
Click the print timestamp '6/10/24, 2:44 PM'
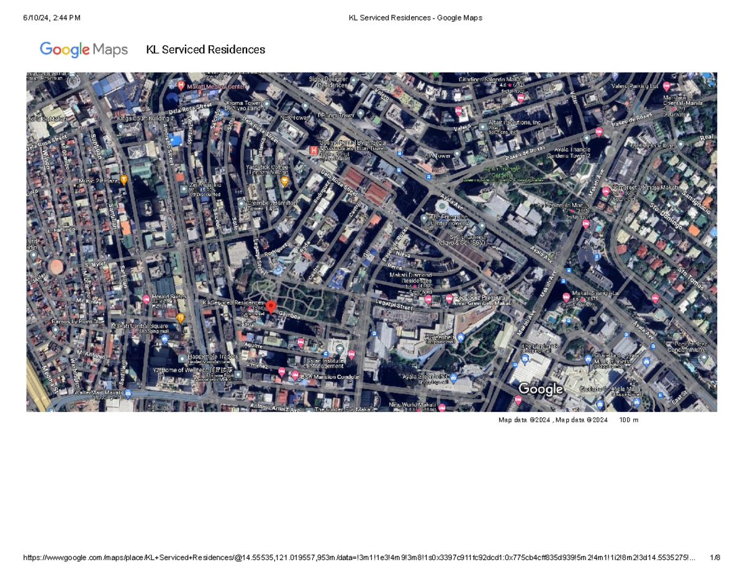(x=52, y=17)
